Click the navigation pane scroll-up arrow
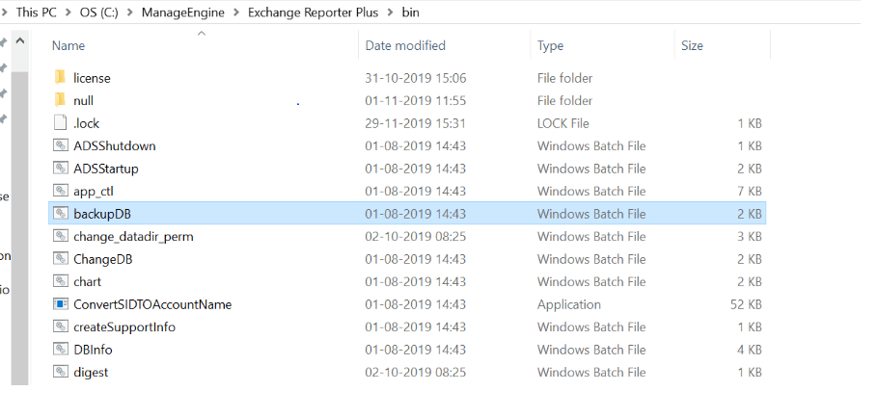The height and width of the screenshot is (417, 878). (x=19, y=40)
